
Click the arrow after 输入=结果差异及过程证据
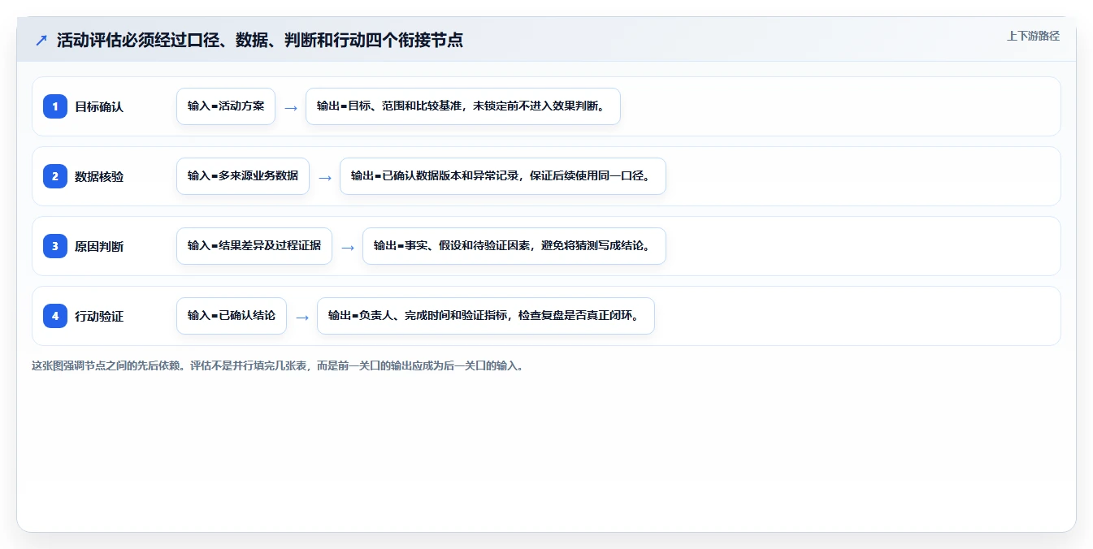tap(348, 247)
